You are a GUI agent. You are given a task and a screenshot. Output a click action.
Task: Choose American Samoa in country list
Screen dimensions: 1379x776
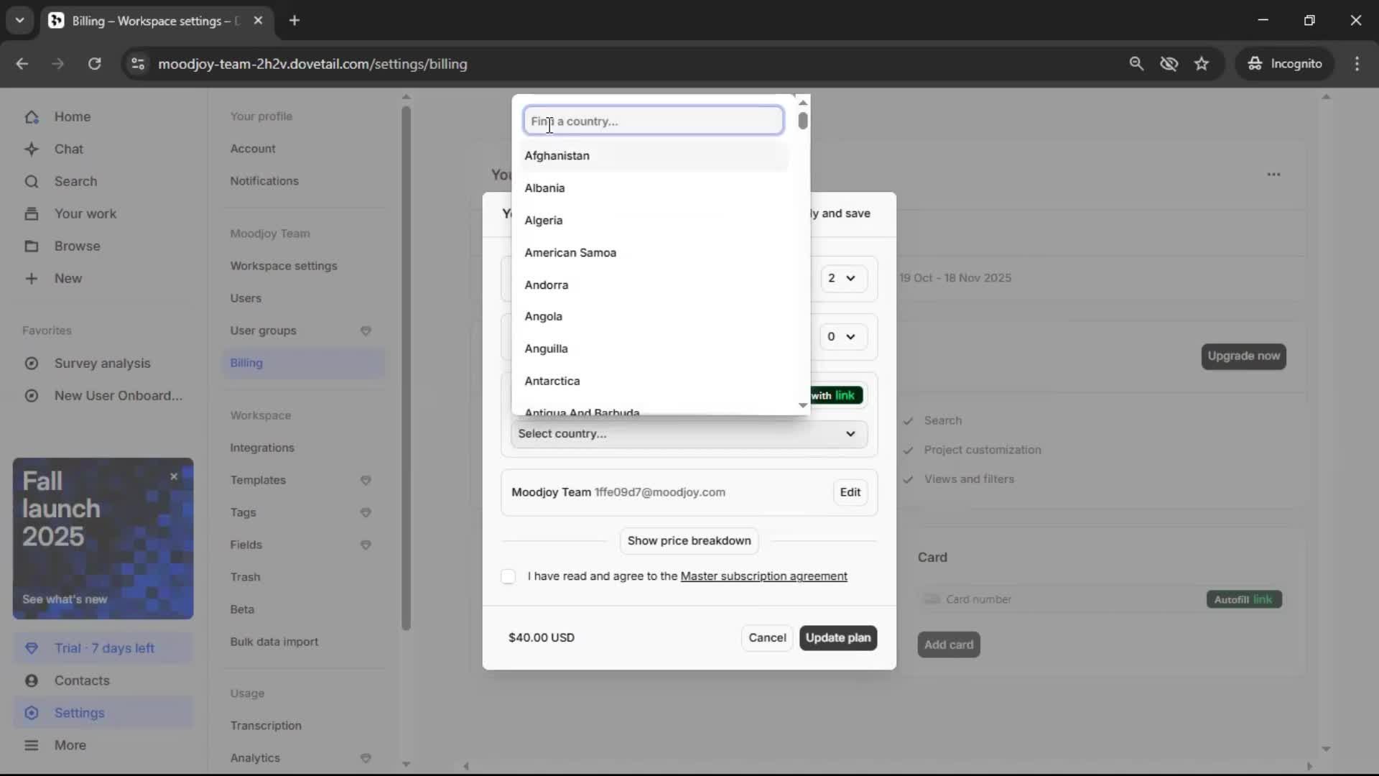tap(570, 253)
